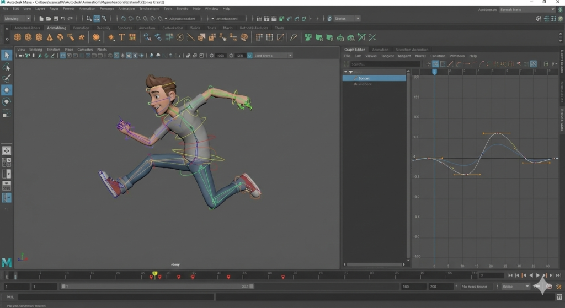
Task: Collapse the Graph Editor outliner tree arrow
Action: tap(346, 72)
